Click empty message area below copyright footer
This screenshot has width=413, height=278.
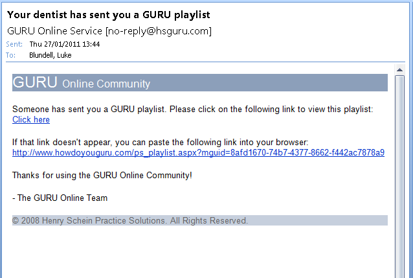pyautogui.click(x=200, y=252)
